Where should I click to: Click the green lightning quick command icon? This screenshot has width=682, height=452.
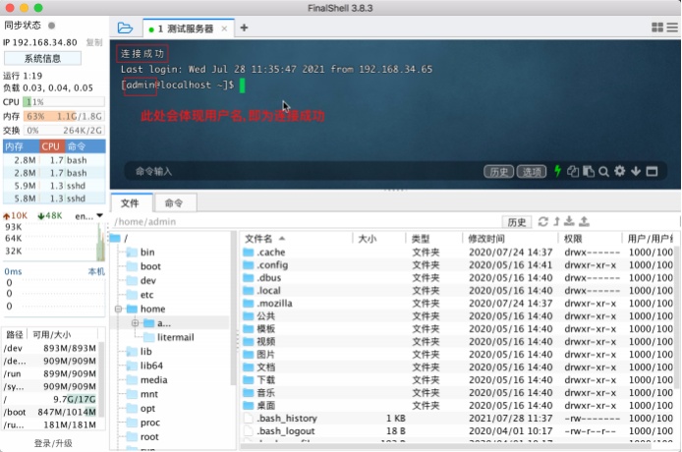pos(557,171)
